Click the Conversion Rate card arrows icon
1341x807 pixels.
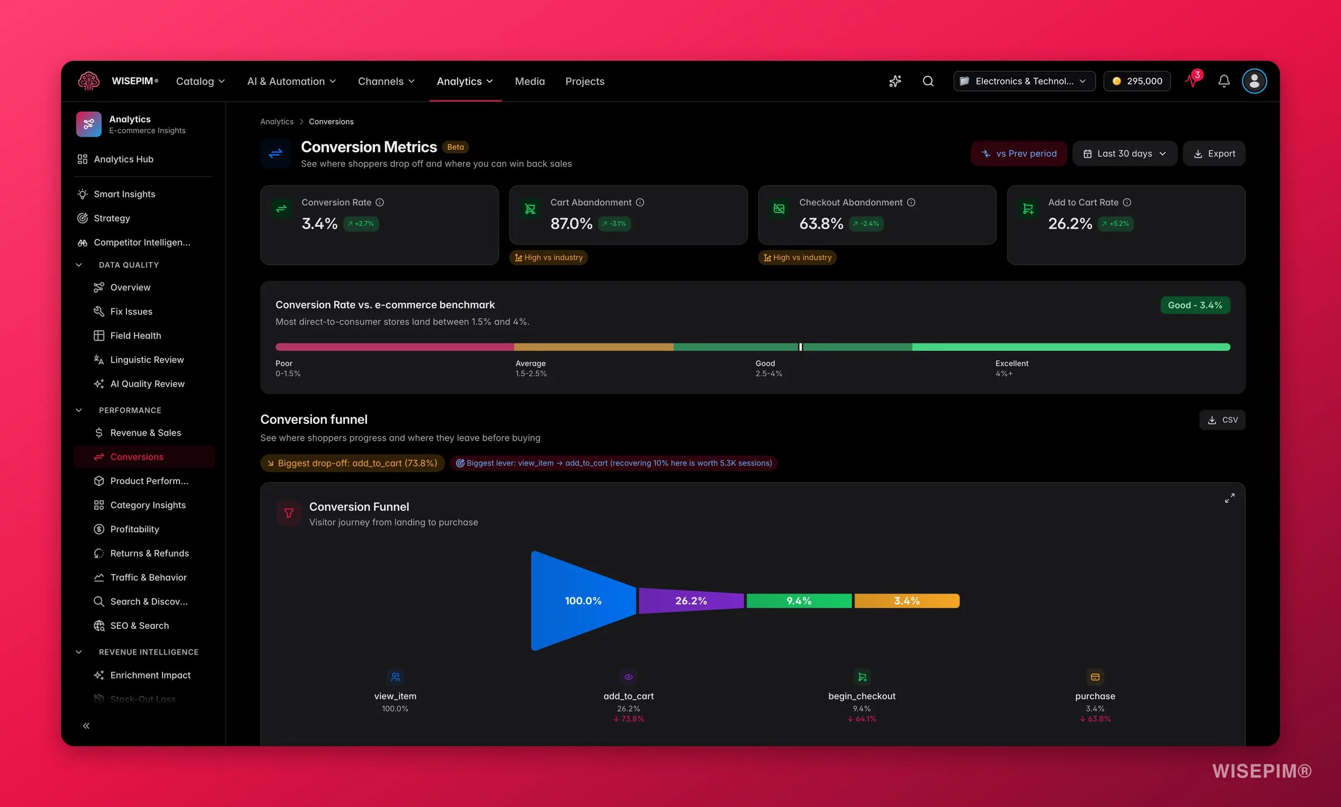[282, 209]
